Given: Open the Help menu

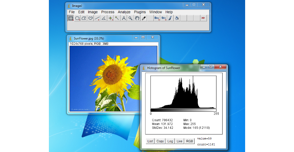Looking at the screenshot, I should 169,12.
